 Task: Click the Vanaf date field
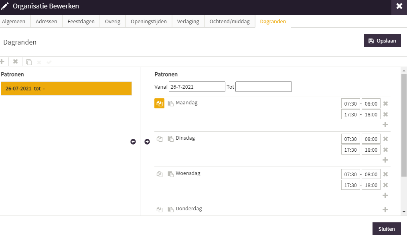pos(197,87)
